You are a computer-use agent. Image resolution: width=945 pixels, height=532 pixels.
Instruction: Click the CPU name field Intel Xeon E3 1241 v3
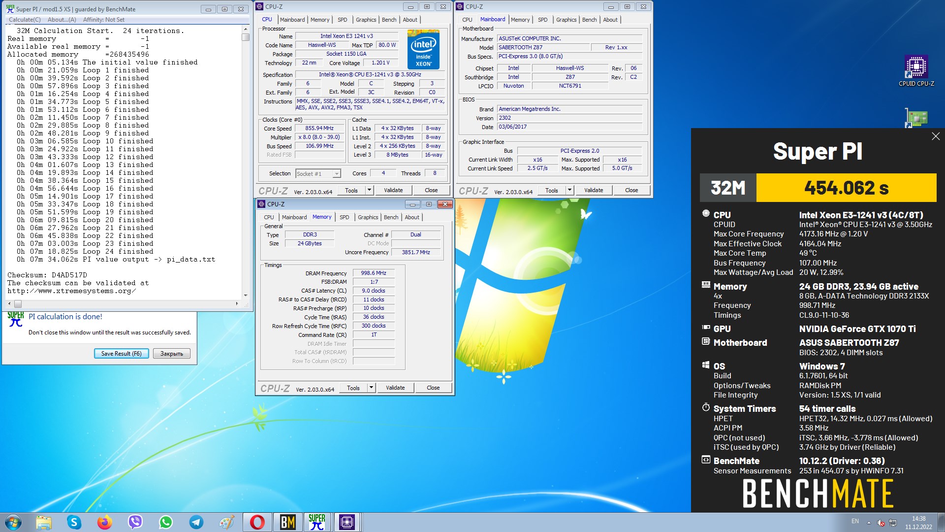346,36
